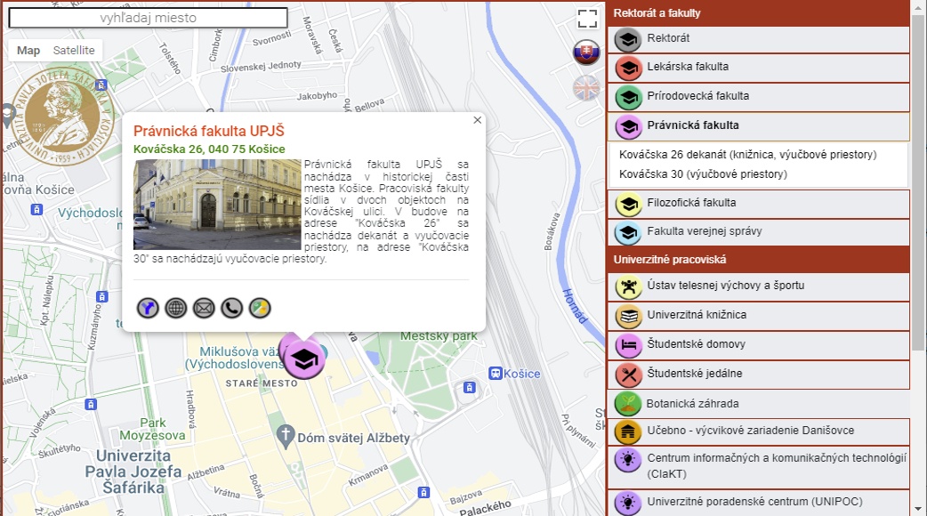Click the Študentské domovy bed icon

click(x=628, y=346)
